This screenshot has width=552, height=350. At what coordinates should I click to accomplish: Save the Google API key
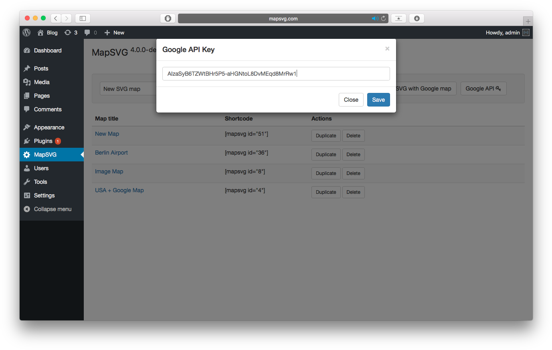[378, 99]
